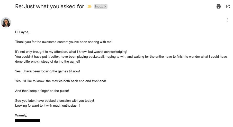Click the sender's profile avatar
233x127 pixels.
(6, 22)
